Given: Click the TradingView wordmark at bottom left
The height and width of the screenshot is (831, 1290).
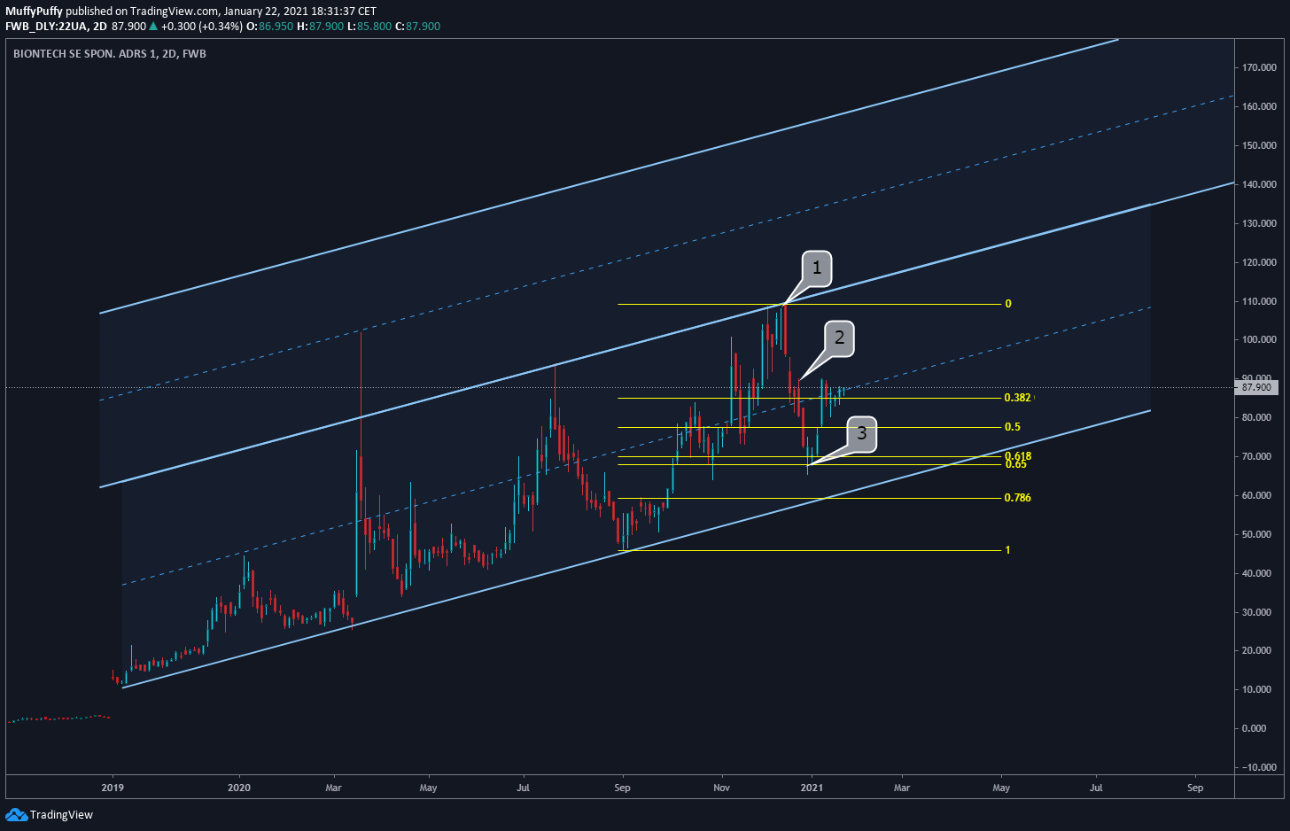Looking at the screenshot, I should point(61,814).
